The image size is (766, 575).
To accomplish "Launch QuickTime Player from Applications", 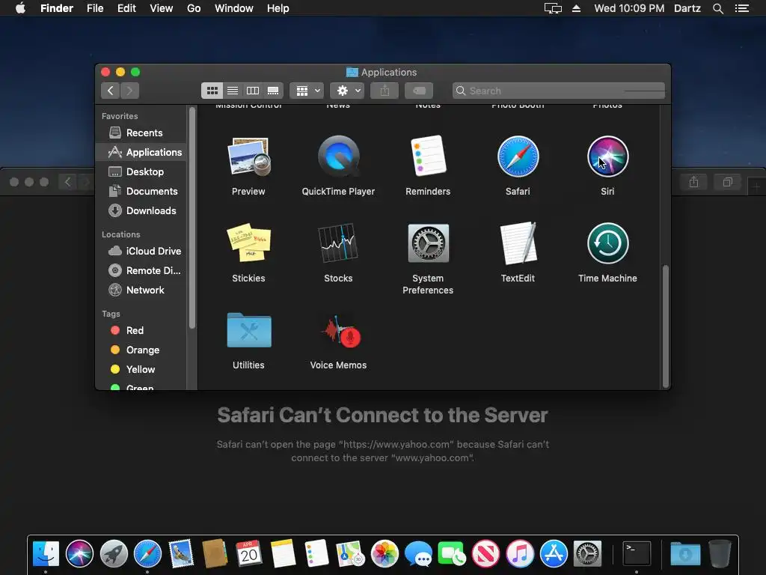I will tap(339, 156).
